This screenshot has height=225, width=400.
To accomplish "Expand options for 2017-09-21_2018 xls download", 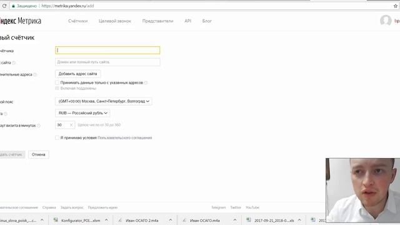I will tap(299, 220).
